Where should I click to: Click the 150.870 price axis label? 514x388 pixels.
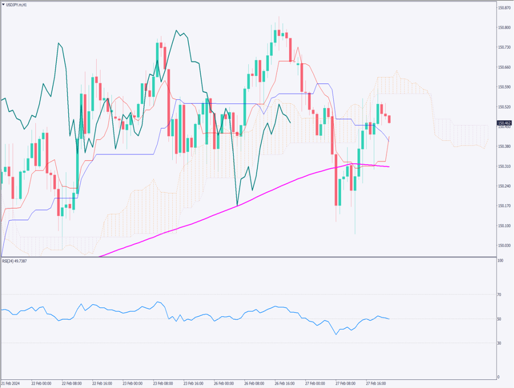click(504, 8)
